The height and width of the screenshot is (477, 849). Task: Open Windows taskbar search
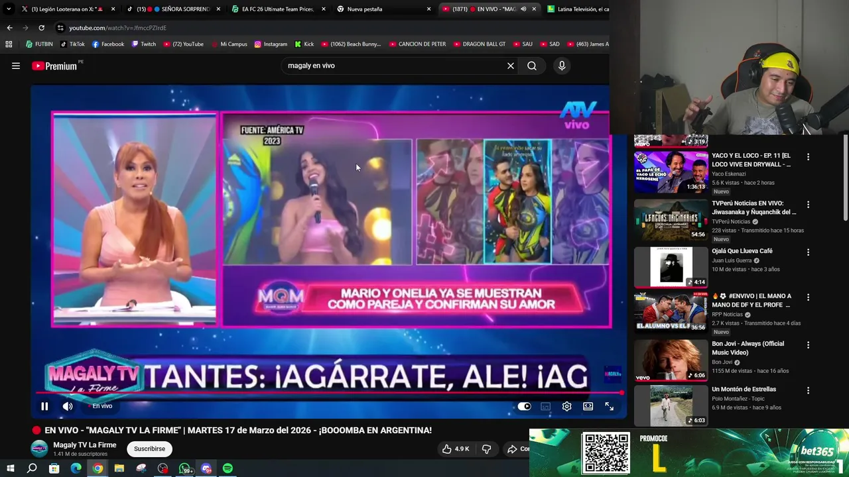(x=32, y=468)
